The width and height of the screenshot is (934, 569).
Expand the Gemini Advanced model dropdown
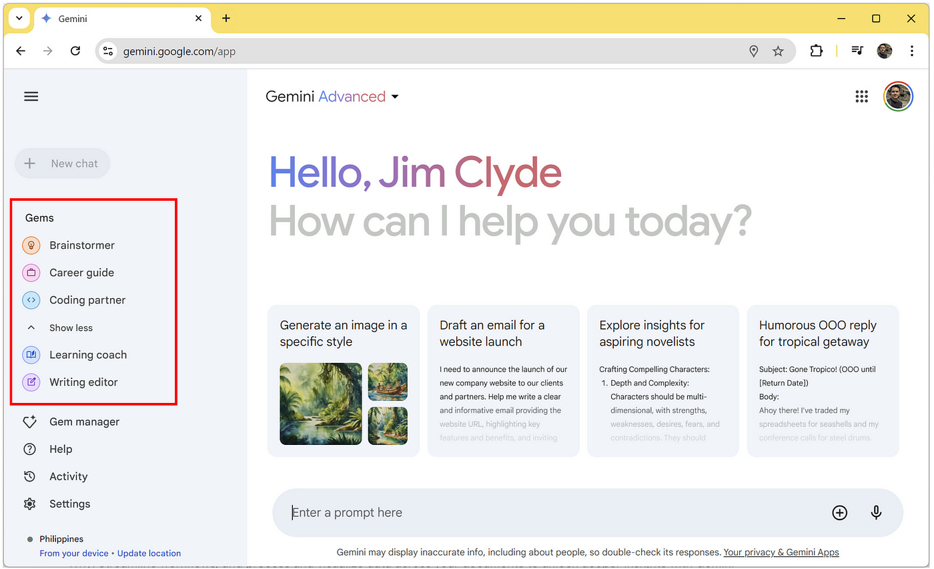(x=332, y=97)
